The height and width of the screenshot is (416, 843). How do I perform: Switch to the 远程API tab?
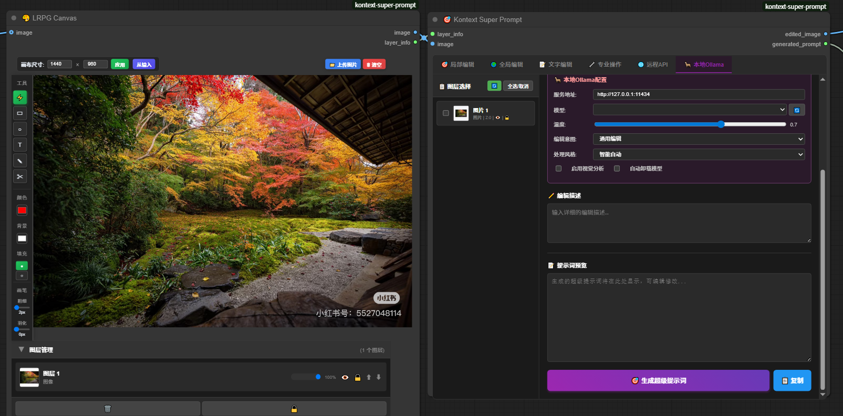[x=653, y=65]
